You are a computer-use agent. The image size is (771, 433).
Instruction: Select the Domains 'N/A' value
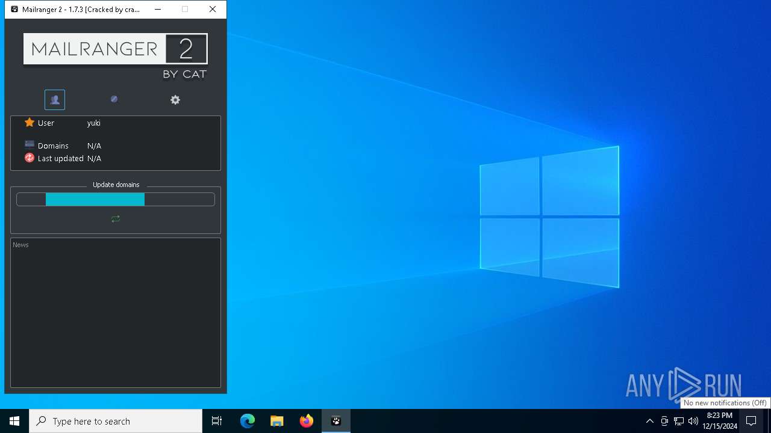pyautogui.click(x=94, y=146)
